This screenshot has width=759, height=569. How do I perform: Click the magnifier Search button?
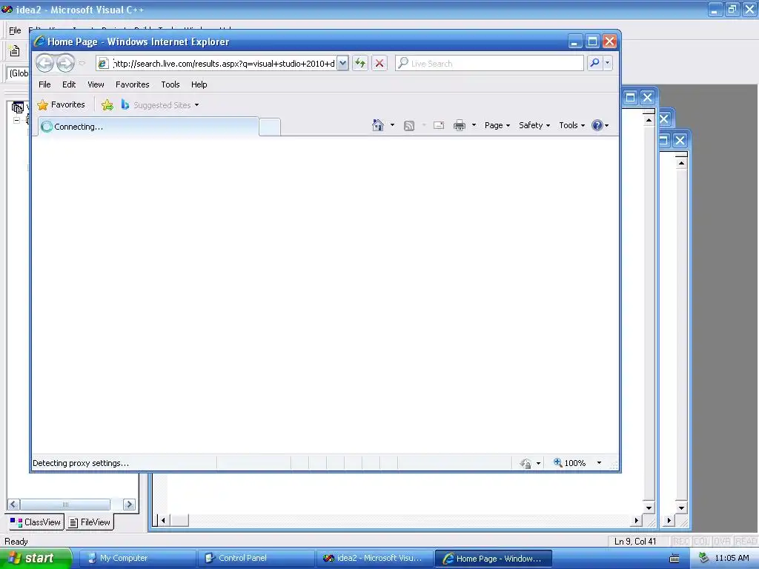[x=594, y=63]
